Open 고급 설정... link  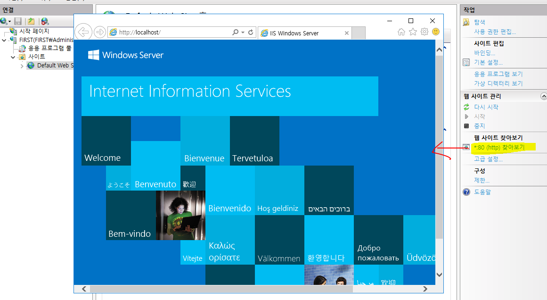pyautogui.click(x=488, y=159)
